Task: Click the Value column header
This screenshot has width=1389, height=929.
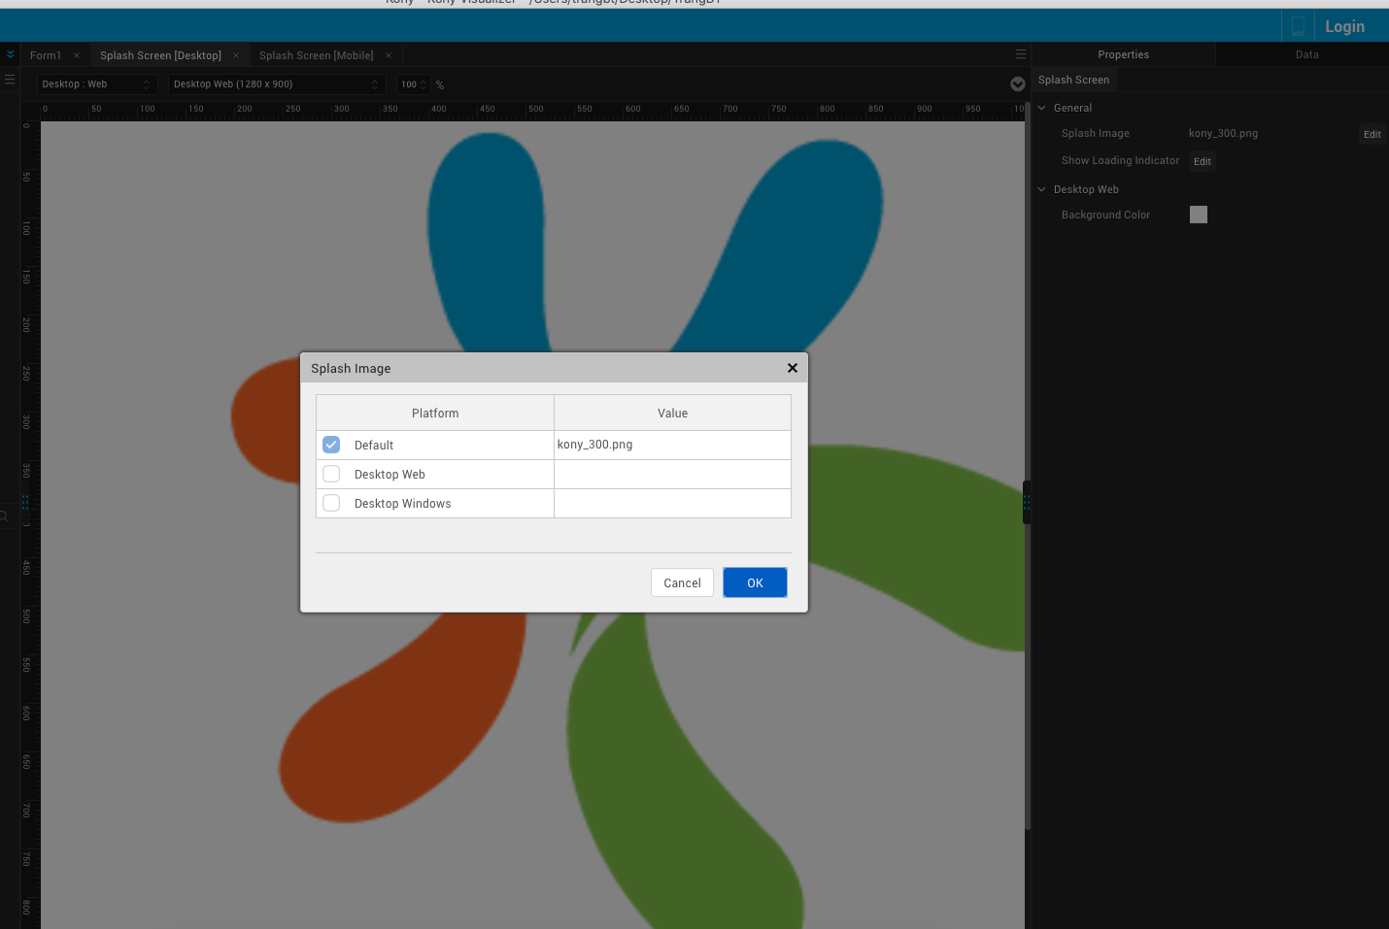Action: point(672,413)
